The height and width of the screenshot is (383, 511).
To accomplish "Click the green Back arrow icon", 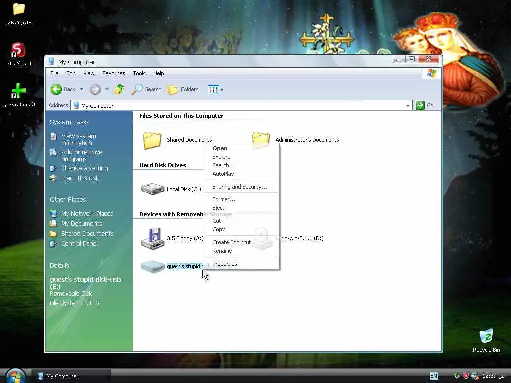I will 56,89.
